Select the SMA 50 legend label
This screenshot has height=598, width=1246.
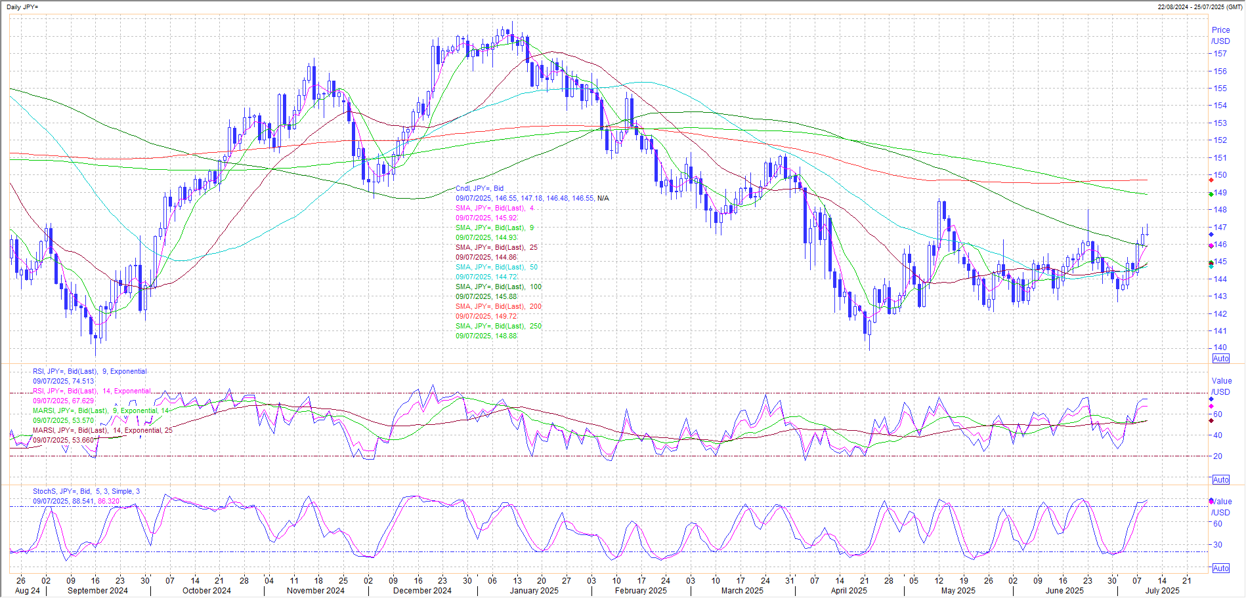[496, 267]
